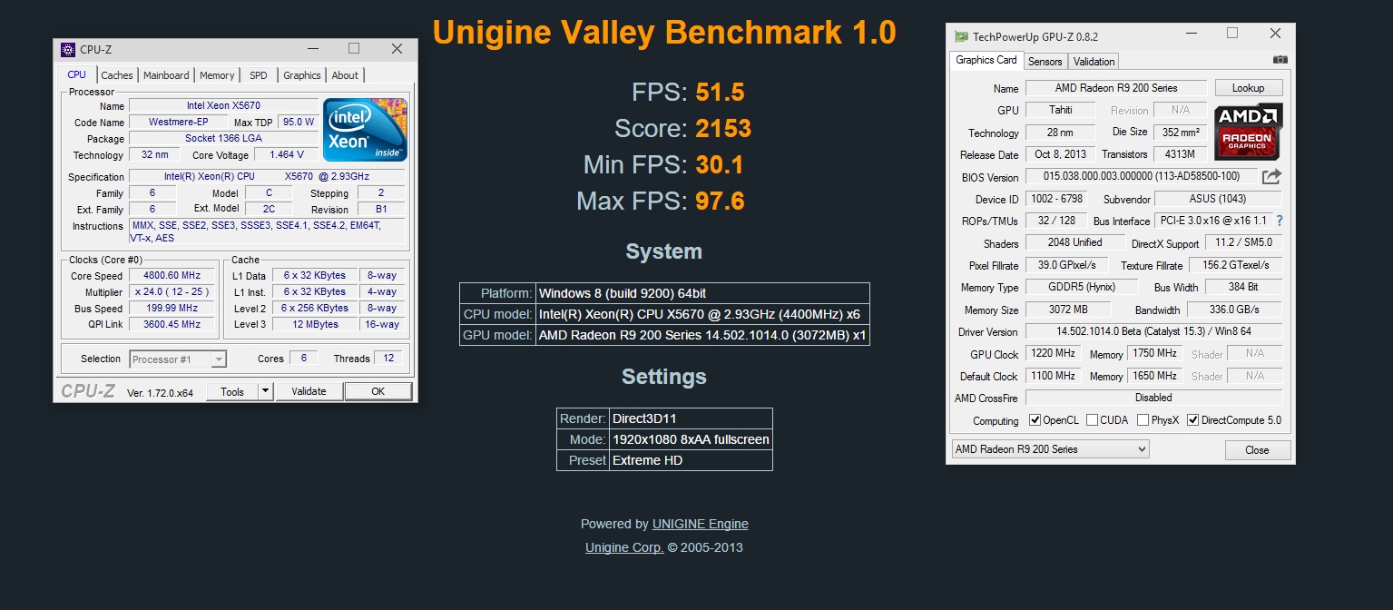
Task: Click the Platform row Windows 8 cell
Action: pos(702,293)
